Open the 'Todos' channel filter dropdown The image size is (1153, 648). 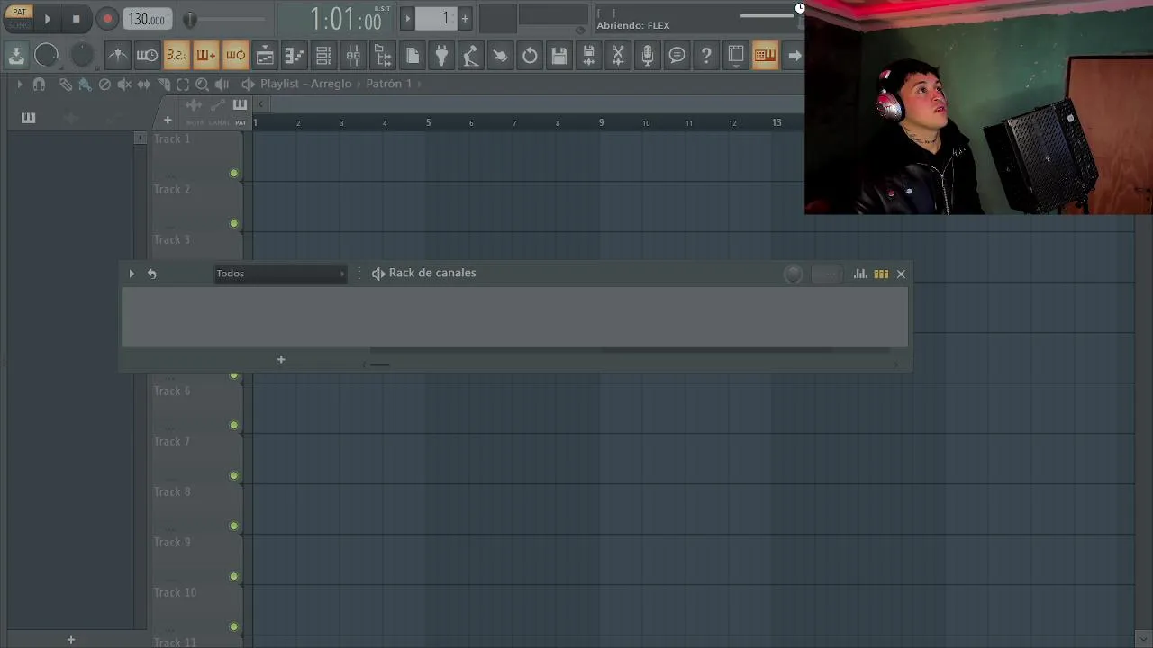tap(280, 274)
